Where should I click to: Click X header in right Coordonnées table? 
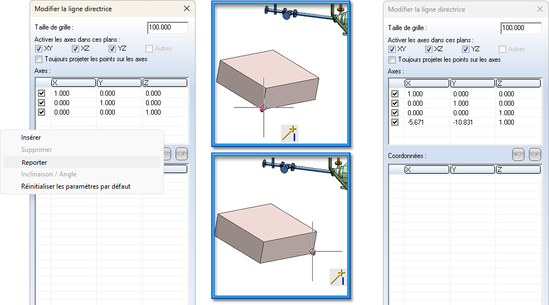tap(427, 170)
